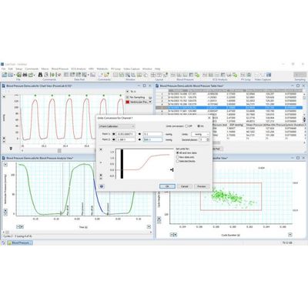Screen dimensions: 308x308
Task: Click the first PV Loop toolbar icon
Action: [243, 75]
